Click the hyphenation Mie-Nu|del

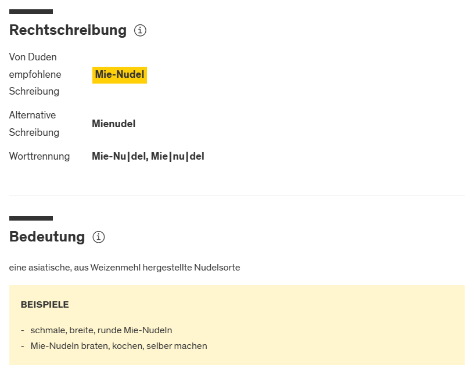tap(119, 156)
